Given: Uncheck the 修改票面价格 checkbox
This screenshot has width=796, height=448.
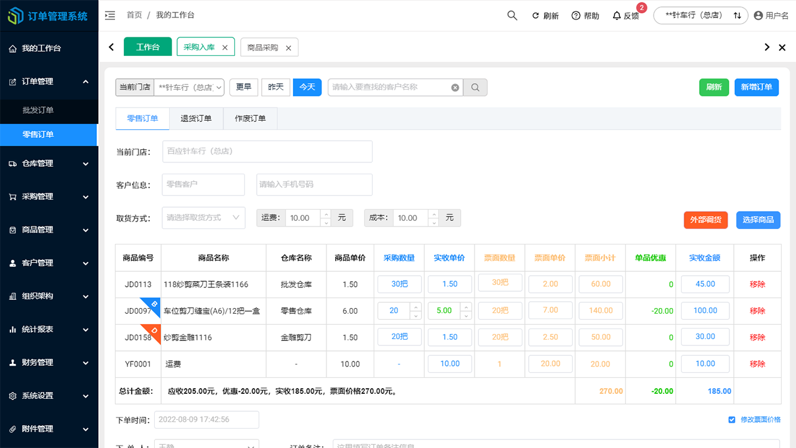Looking at the screenshot, I should click(732, 419).
